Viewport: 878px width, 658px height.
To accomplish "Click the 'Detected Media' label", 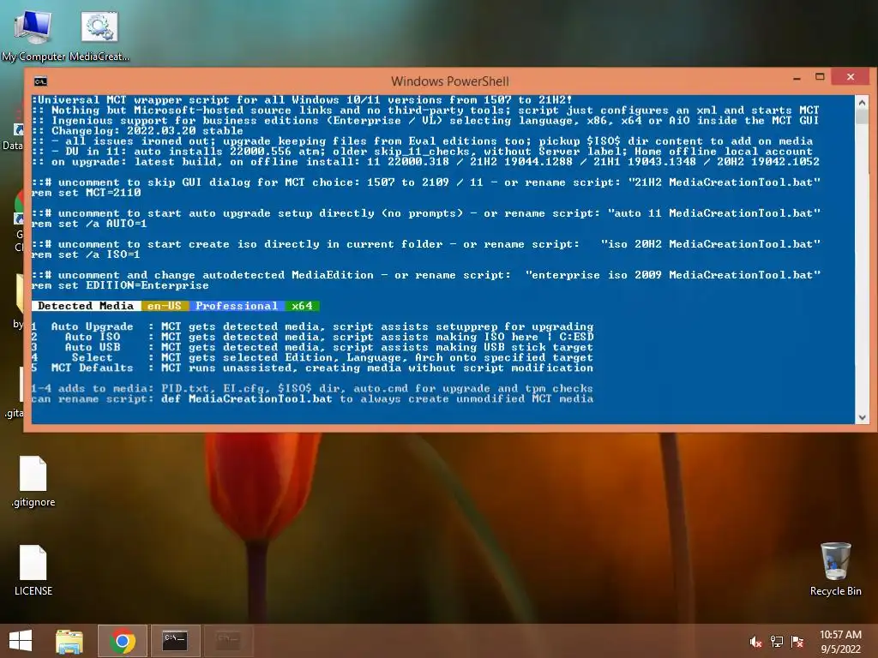I will 86,306.
